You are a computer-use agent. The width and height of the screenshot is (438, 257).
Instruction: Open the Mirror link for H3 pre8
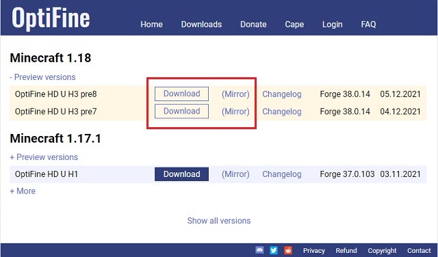tap(235, 94)
